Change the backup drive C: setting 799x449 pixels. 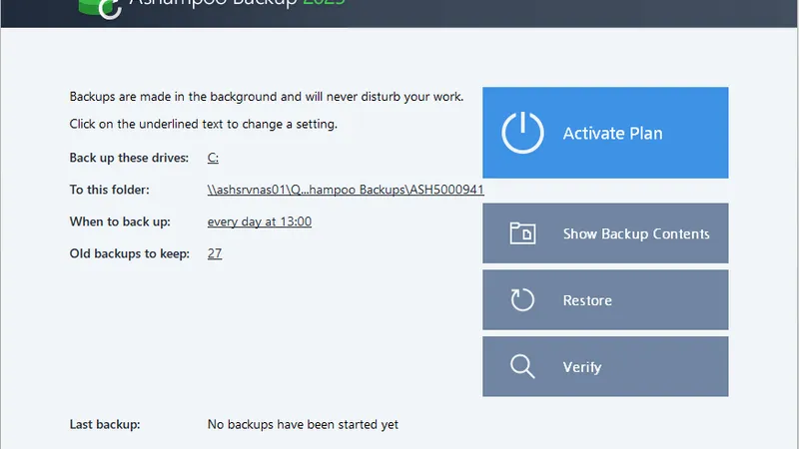(x=213, y=158)
